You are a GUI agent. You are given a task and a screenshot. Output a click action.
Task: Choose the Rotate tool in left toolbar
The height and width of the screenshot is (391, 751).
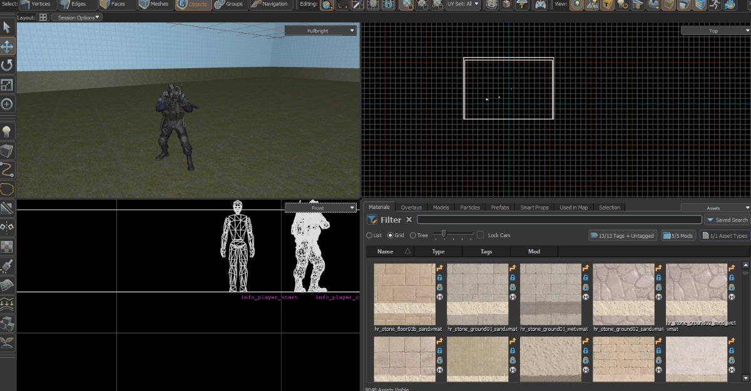pyautogui.click(x=8, y=65)
